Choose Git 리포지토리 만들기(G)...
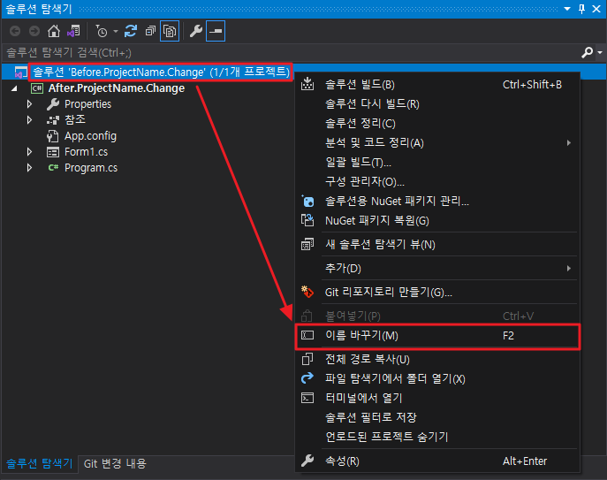 point(437,292)
